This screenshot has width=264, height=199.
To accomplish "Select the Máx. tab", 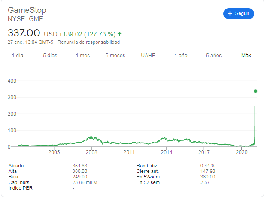I will click(x=246, y=56).
